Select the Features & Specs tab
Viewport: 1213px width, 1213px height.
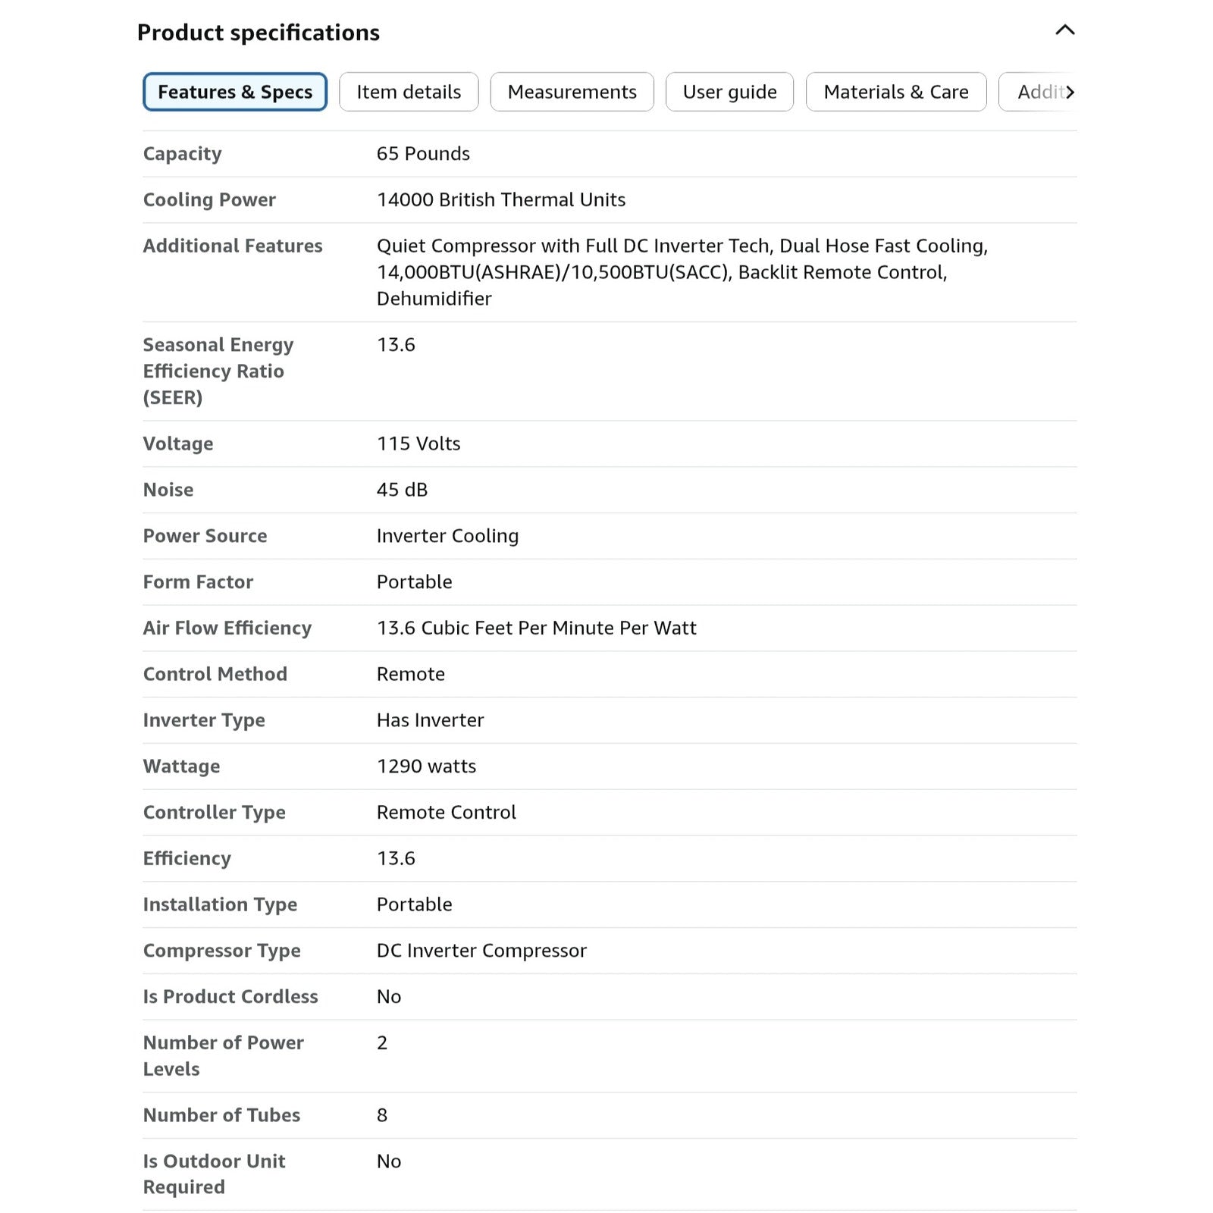[x=235, y=92]
